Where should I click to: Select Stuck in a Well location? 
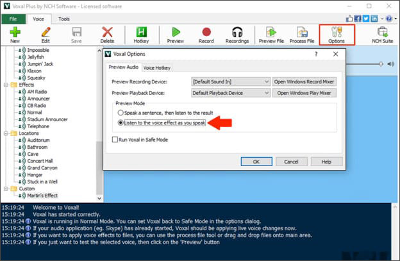(42, 181)
